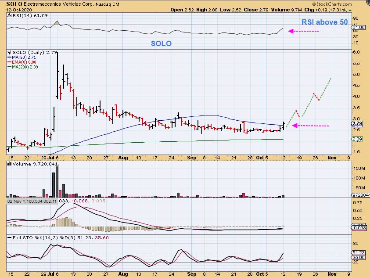Click the RSI(14) 61.09 indicator label
The width and height of the screenshot is (370, 277).
(x=30, y=15)
